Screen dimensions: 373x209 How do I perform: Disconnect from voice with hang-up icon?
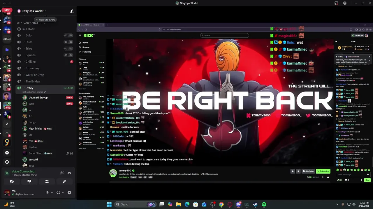coord(69,173)
